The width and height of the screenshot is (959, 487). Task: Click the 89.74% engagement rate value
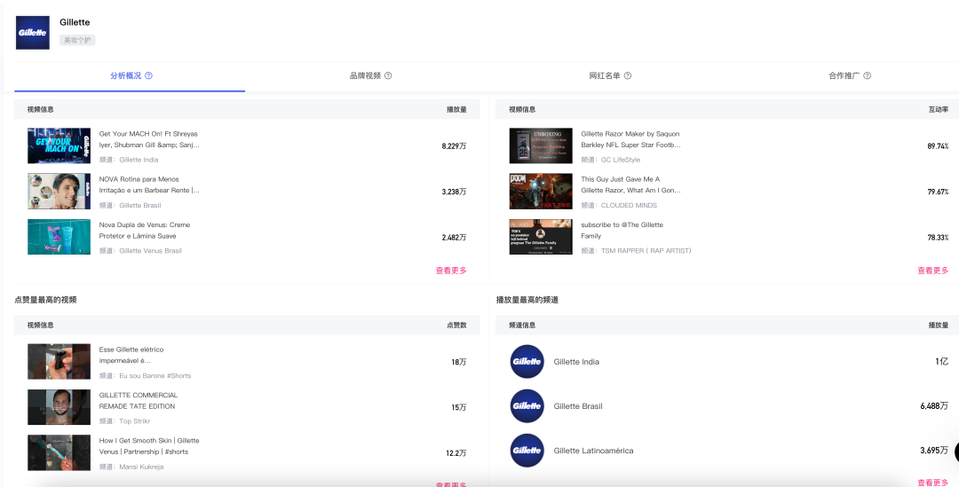pyautogui.click(x=938, y=146)
